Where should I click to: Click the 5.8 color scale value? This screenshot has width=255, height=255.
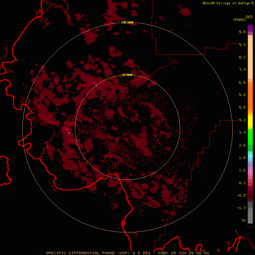coord(242,95)
